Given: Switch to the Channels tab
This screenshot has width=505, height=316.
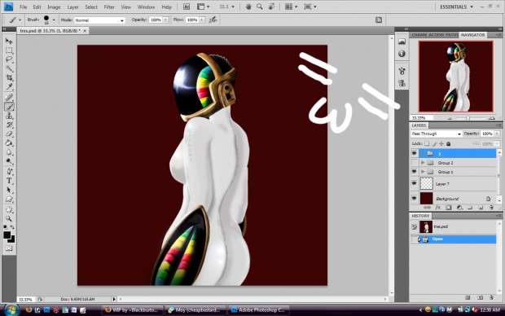Looking at the screenshot, I should [419, 35].
